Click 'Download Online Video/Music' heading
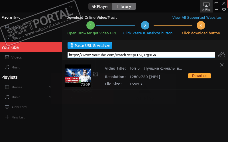This screenshot has height=142, width=228. pos(92,18)
